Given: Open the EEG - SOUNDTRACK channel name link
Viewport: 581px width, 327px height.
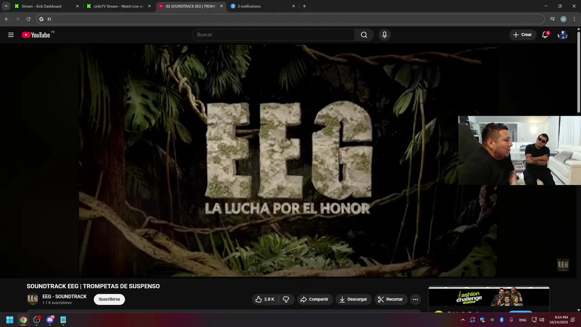Looking at the screenshot, I should tap(64, 297).
